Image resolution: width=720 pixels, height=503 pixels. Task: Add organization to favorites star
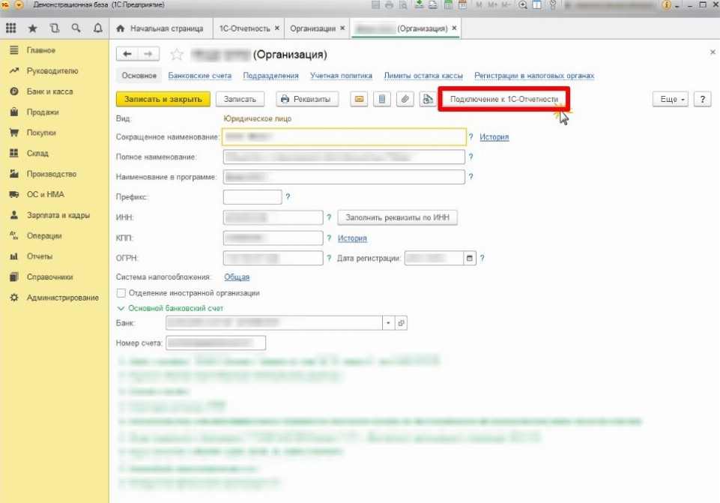[177, 54]
